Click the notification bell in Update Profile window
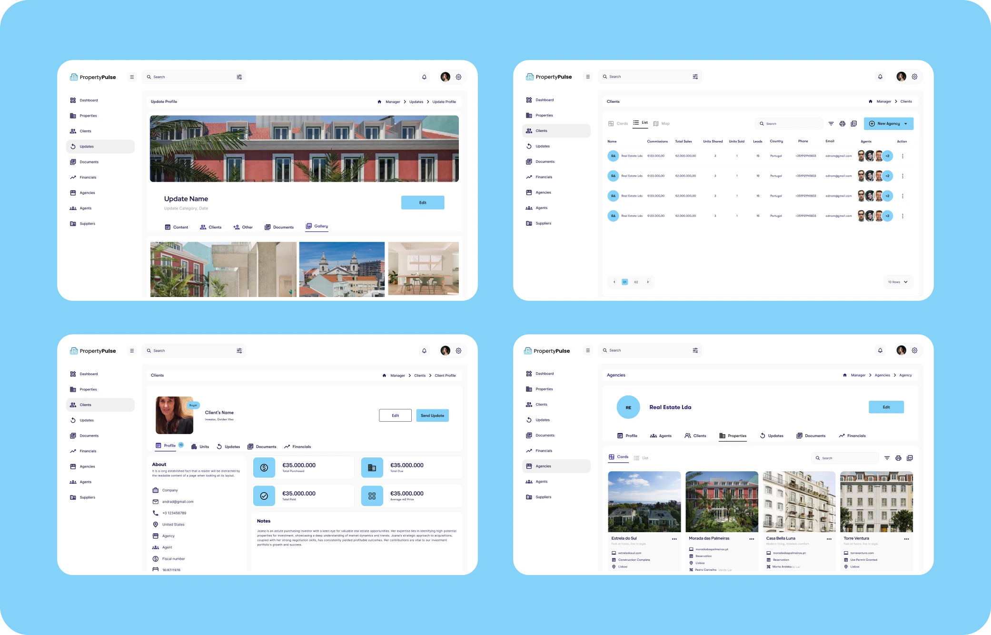 [424, 77]
